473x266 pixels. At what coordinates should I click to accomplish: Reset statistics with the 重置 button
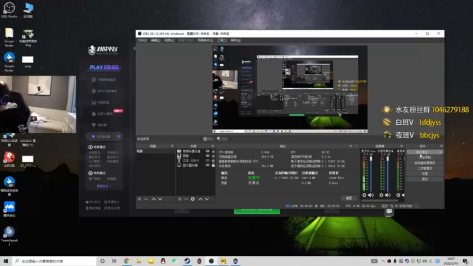pyautogui.click(x=349, y=198)
